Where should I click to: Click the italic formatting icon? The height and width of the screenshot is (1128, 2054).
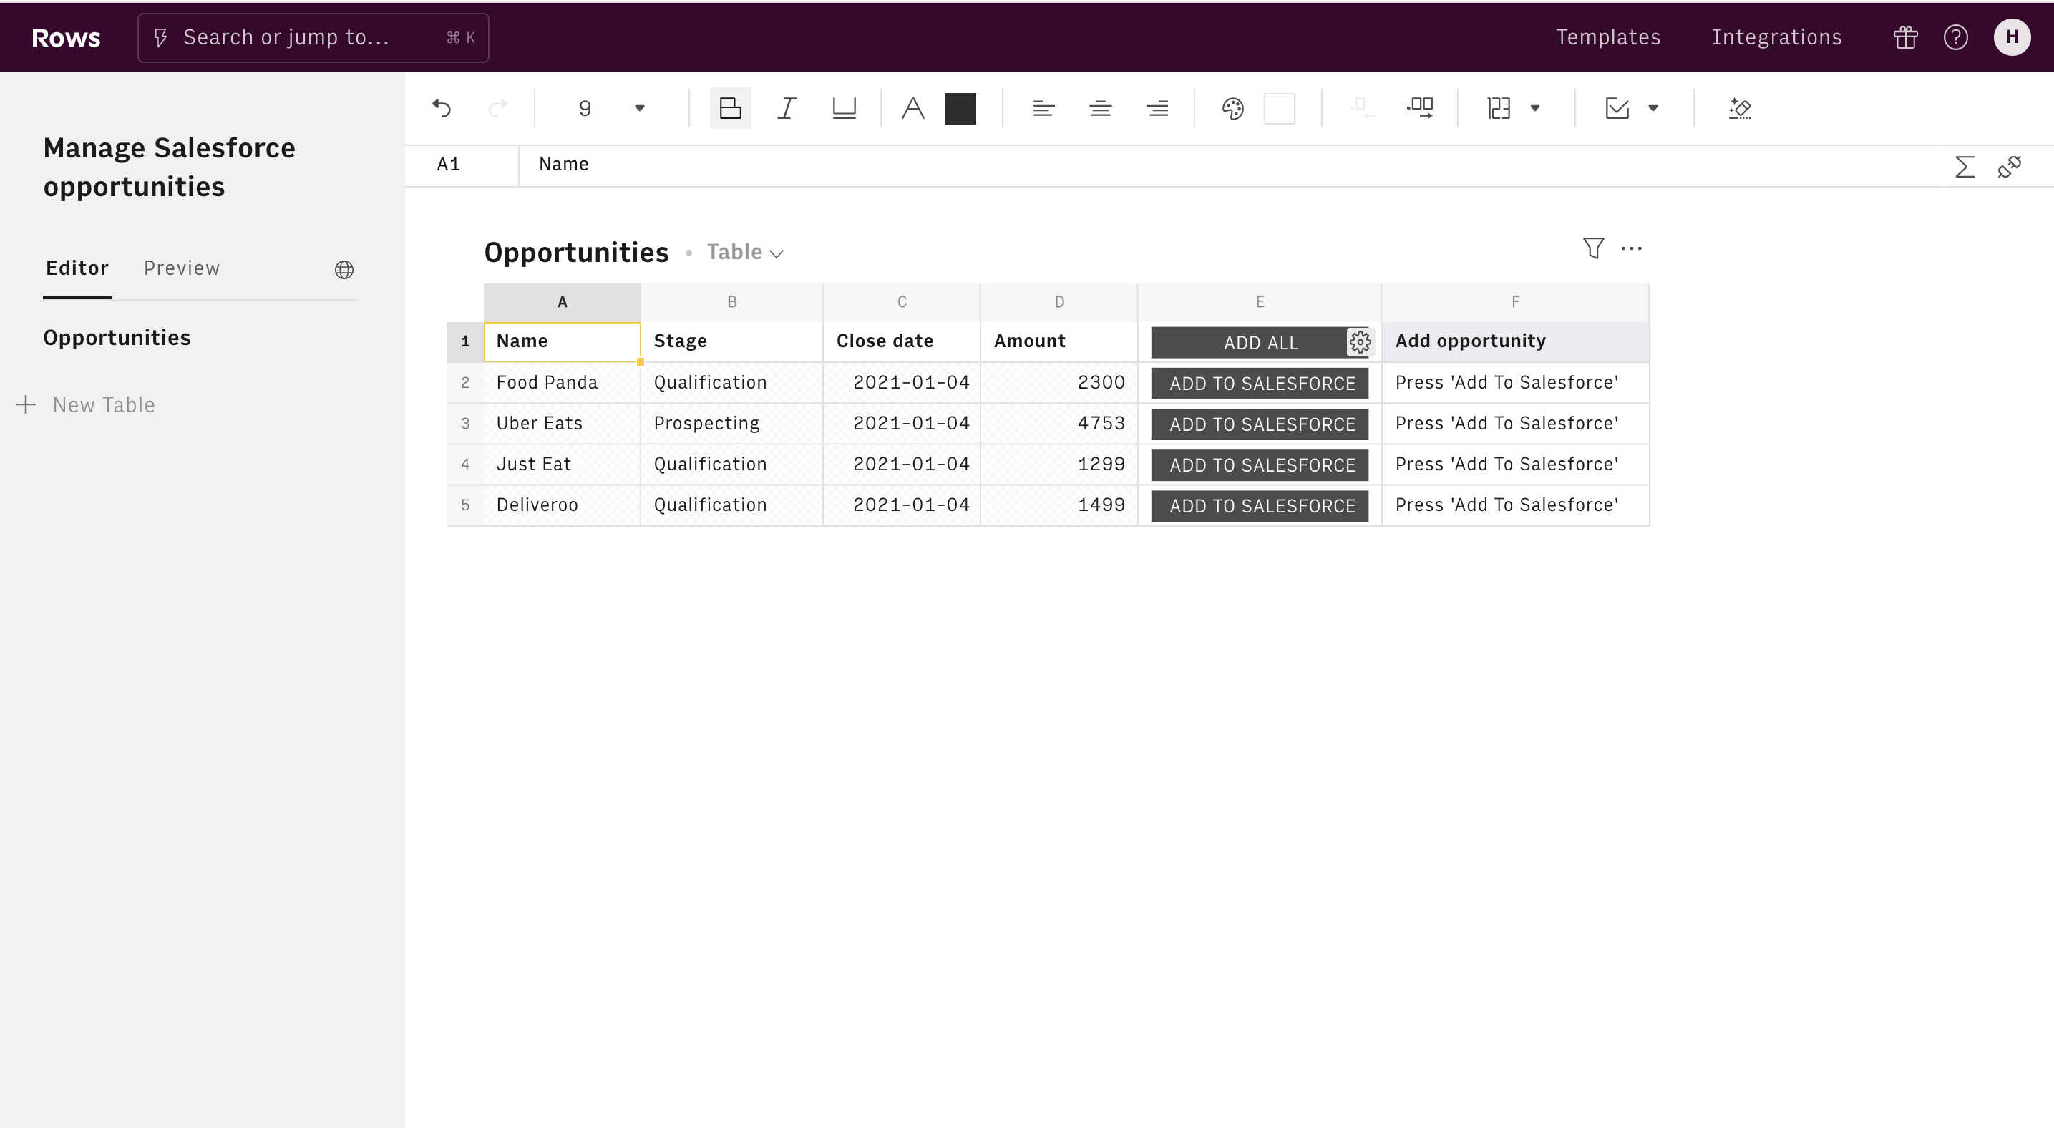tap(784, 108)
